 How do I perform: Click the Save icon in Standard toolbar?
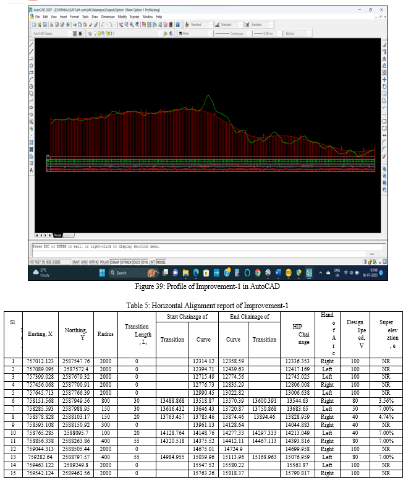pos(45,25)
